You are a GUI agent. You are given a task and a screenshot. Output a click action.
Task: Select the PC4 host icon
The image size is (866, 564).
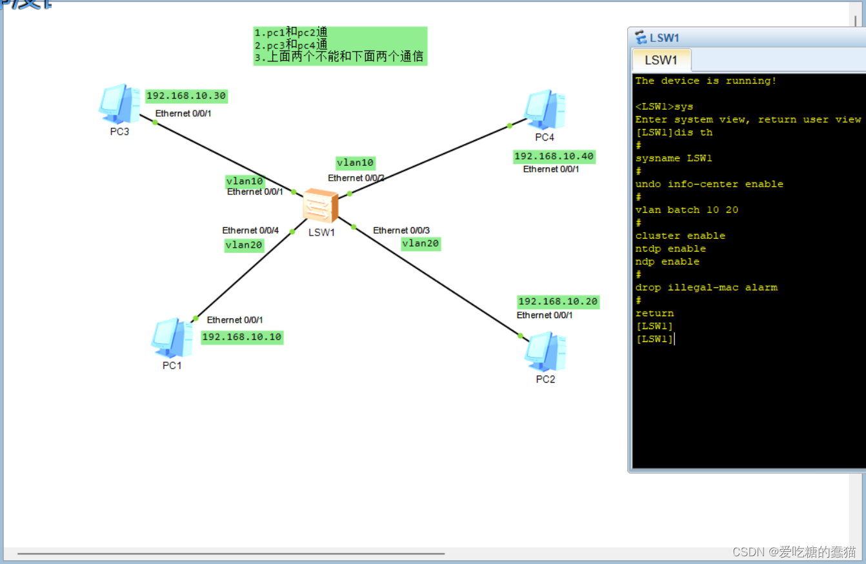544,111
